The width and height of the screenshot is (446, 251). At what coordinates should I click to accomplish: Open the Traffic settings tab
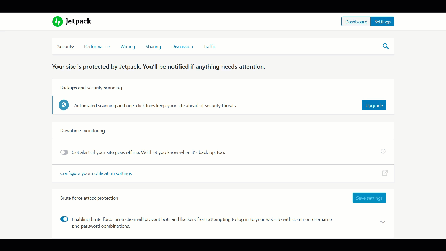pyautogui.click(x=210, y=46)
